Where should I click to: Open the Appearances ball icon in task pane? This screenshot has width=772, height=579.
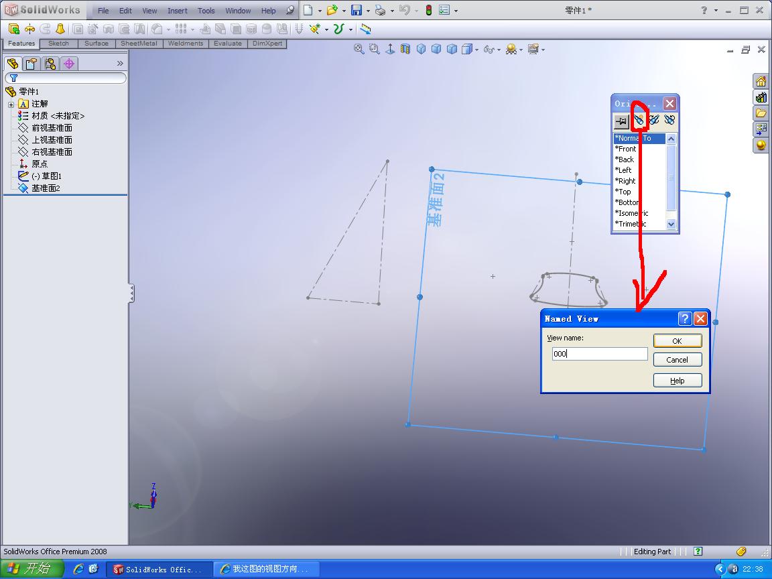coord(761,145)
